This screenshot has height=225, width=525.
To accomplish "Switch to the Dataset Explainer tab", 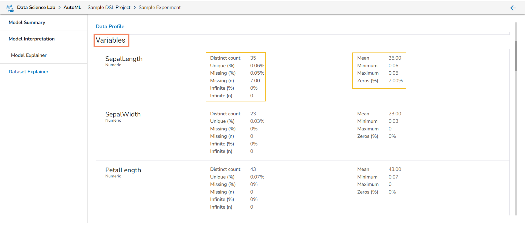I will (x=28, y=72).
